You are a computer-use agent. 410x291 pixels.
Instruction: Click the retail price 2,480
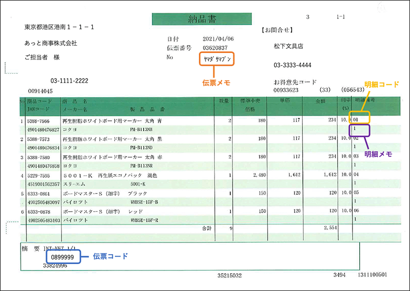point(259,175)
